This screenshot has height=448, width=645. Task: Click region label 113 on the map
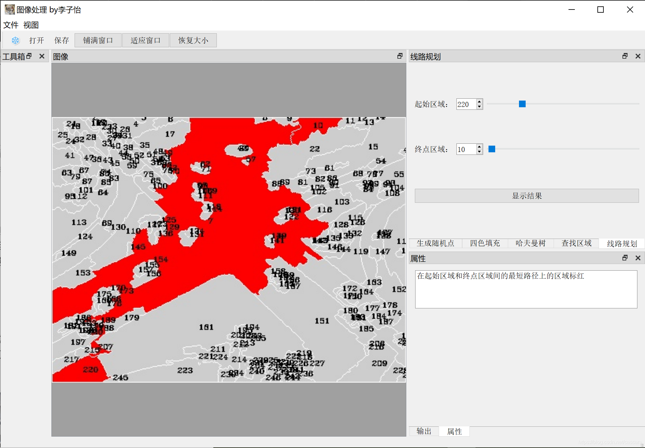click(x=79, y=222)
